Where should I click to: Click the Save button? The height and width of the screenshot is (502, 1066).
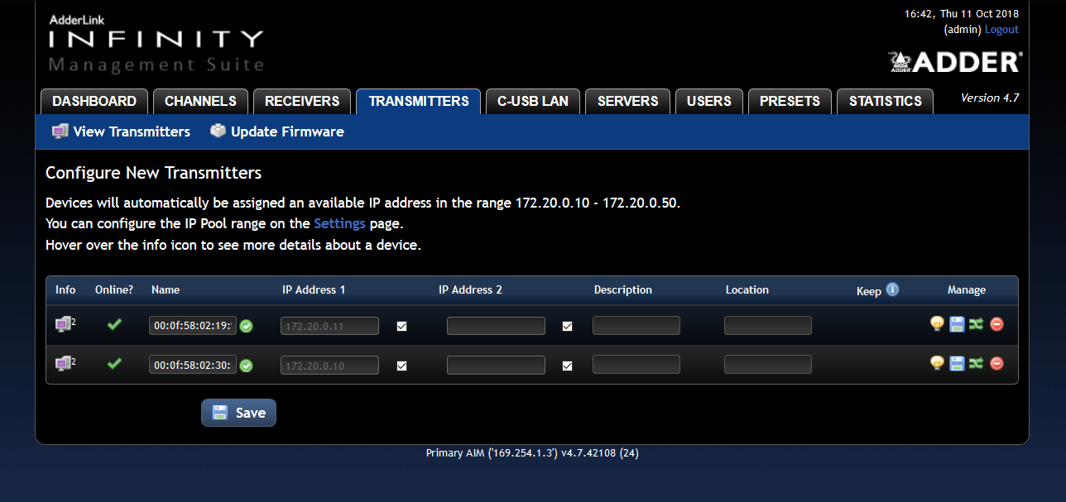238,413
